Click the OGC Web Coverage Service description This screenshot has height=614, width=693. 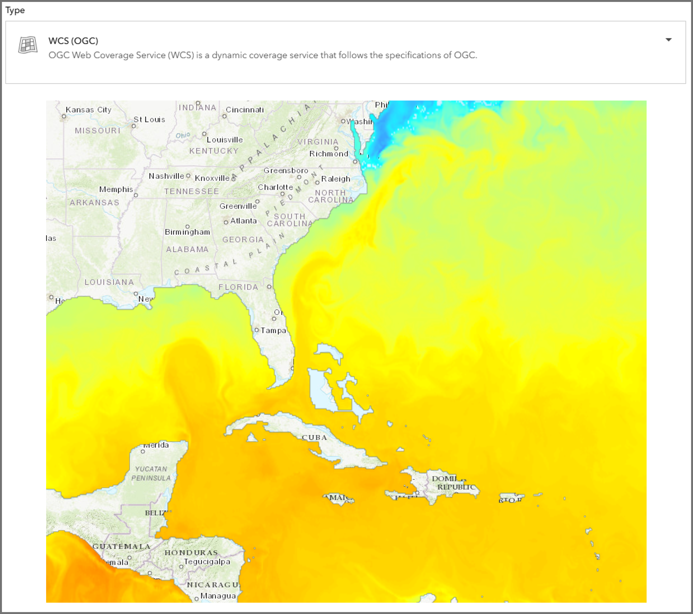tap(262, 55)
